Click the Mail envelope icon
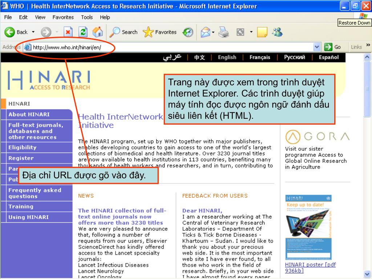 coord(206,32)
